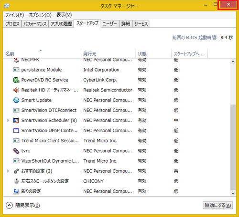This screenshot has height=217, width=239.
Task: Click the 彩りの設定 icon
Action: click(16, 191)
